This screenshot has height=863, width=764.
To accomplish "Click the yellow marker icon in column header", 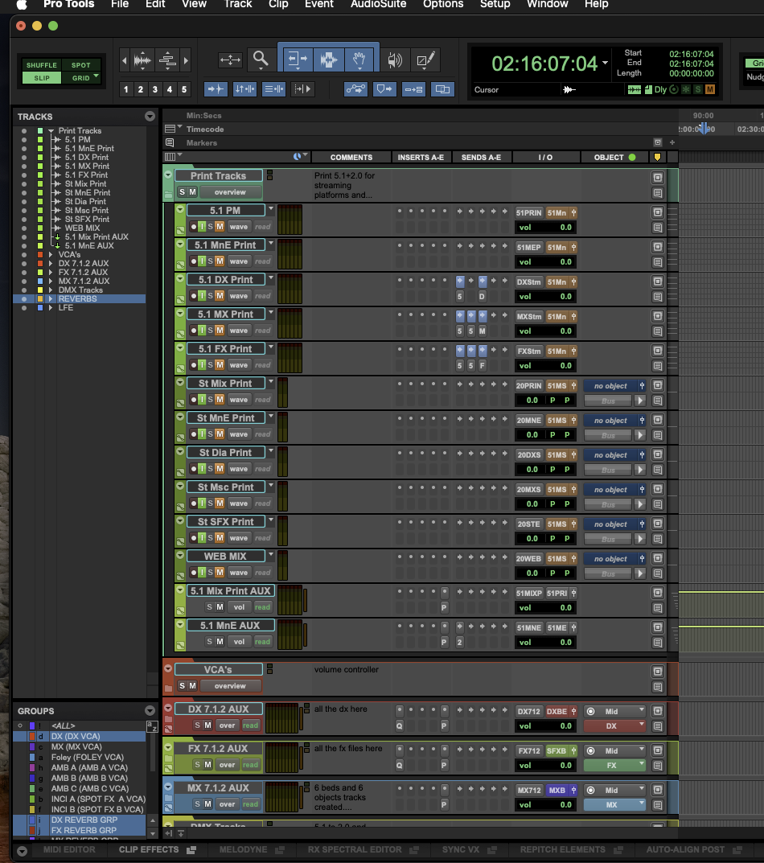I will coord(657,158).
